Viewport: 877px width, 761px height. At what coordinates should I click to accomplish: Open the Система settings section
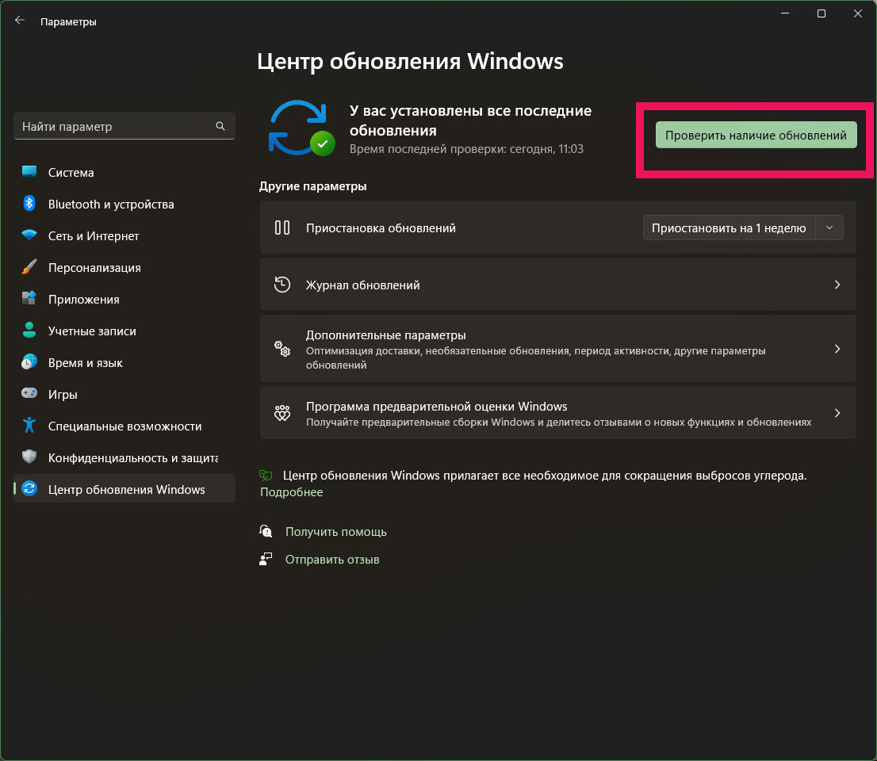pyautogui.click(x=124, y=172)
